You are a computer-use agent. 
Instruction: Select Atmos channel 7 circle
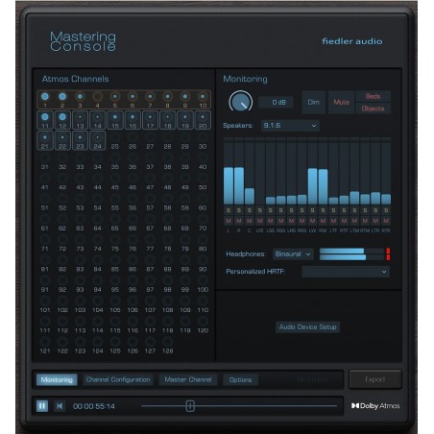point(150,97)
